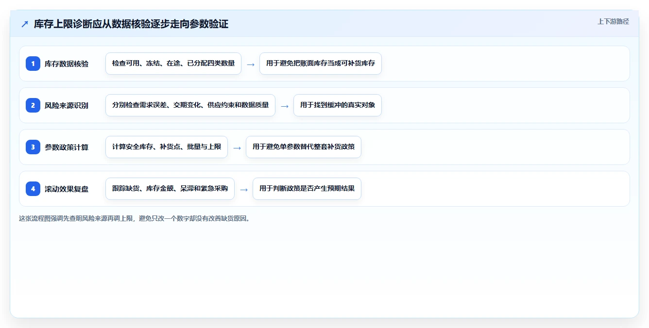Viewport: 649px width, 328px height.
Task: Select step label 风险来源识别
Action: tap(67, 105)
